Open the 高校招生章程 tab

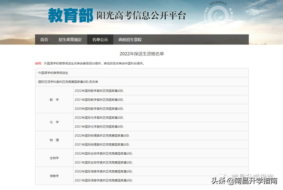(x=130, y=40)
